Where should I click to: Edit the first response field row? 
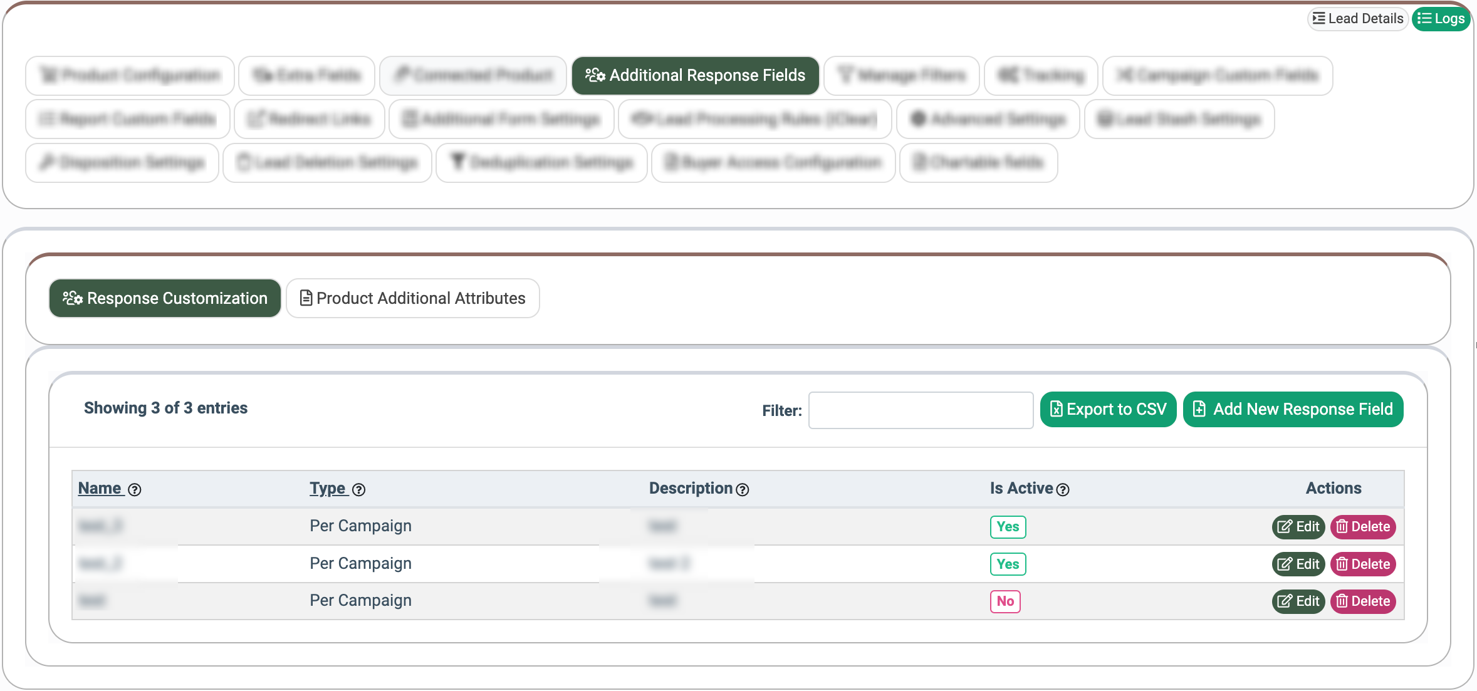1298,527
